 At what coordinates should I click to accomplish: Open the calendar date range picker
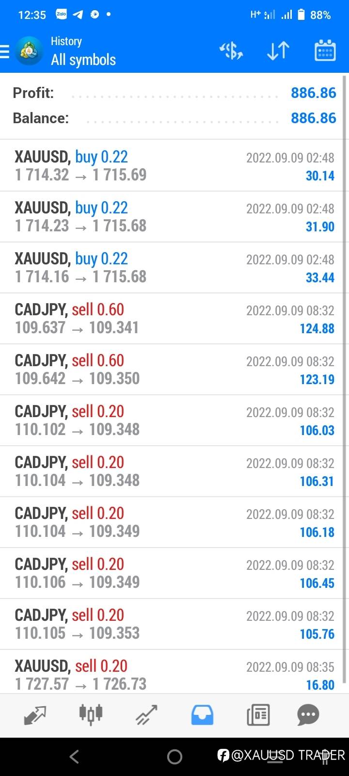(x=325, y=50)
